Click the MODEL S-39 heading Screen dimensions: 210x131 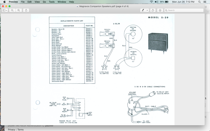[158, 17]
